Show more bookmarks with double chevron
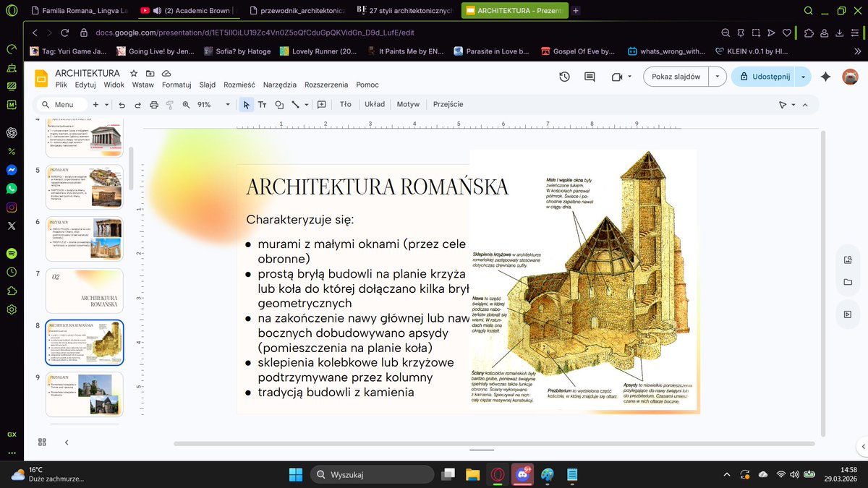The image size is (868, 488). pyautogui.click(x=859, y=51)
